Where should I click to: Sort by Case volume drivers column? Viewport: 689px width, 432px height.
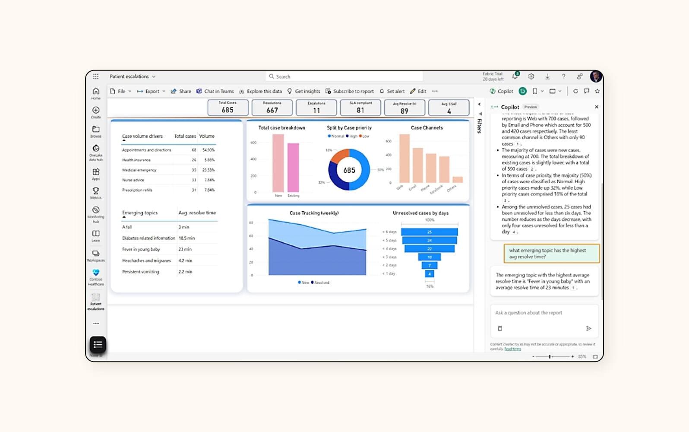(142, 136)
